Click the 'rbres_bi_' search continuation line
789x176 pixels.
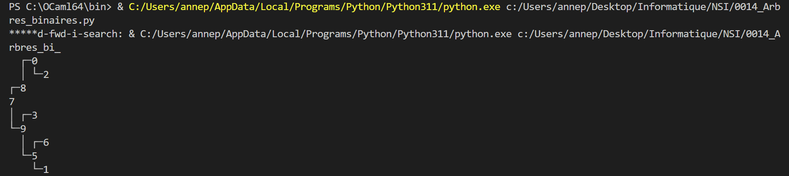(x=35, y=48)
